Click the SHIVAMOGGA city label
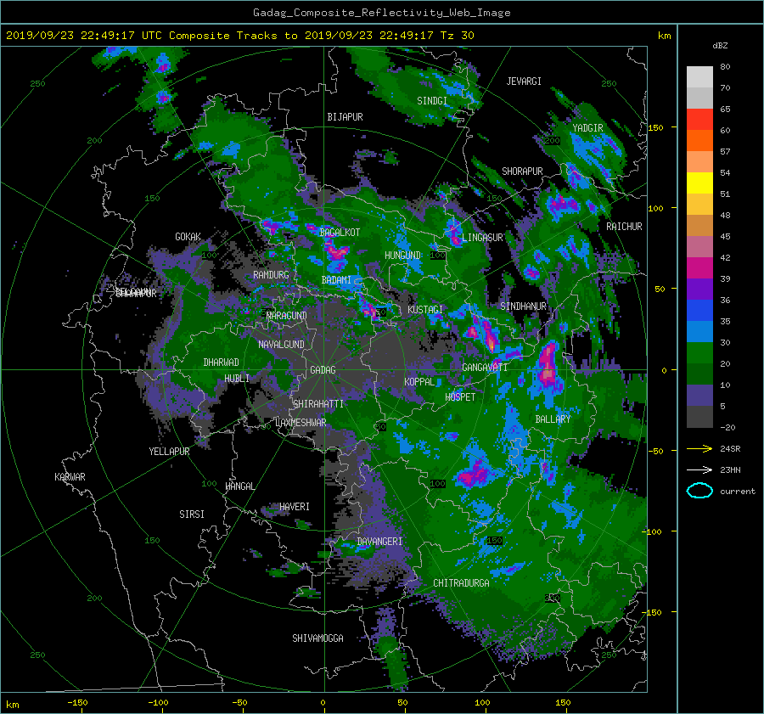This screenshot has height=714, width=764. click(317, 638)
